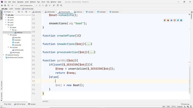The image size is (193, 108).
Task: Open Project Structure window icon
Action: point(58,5)
